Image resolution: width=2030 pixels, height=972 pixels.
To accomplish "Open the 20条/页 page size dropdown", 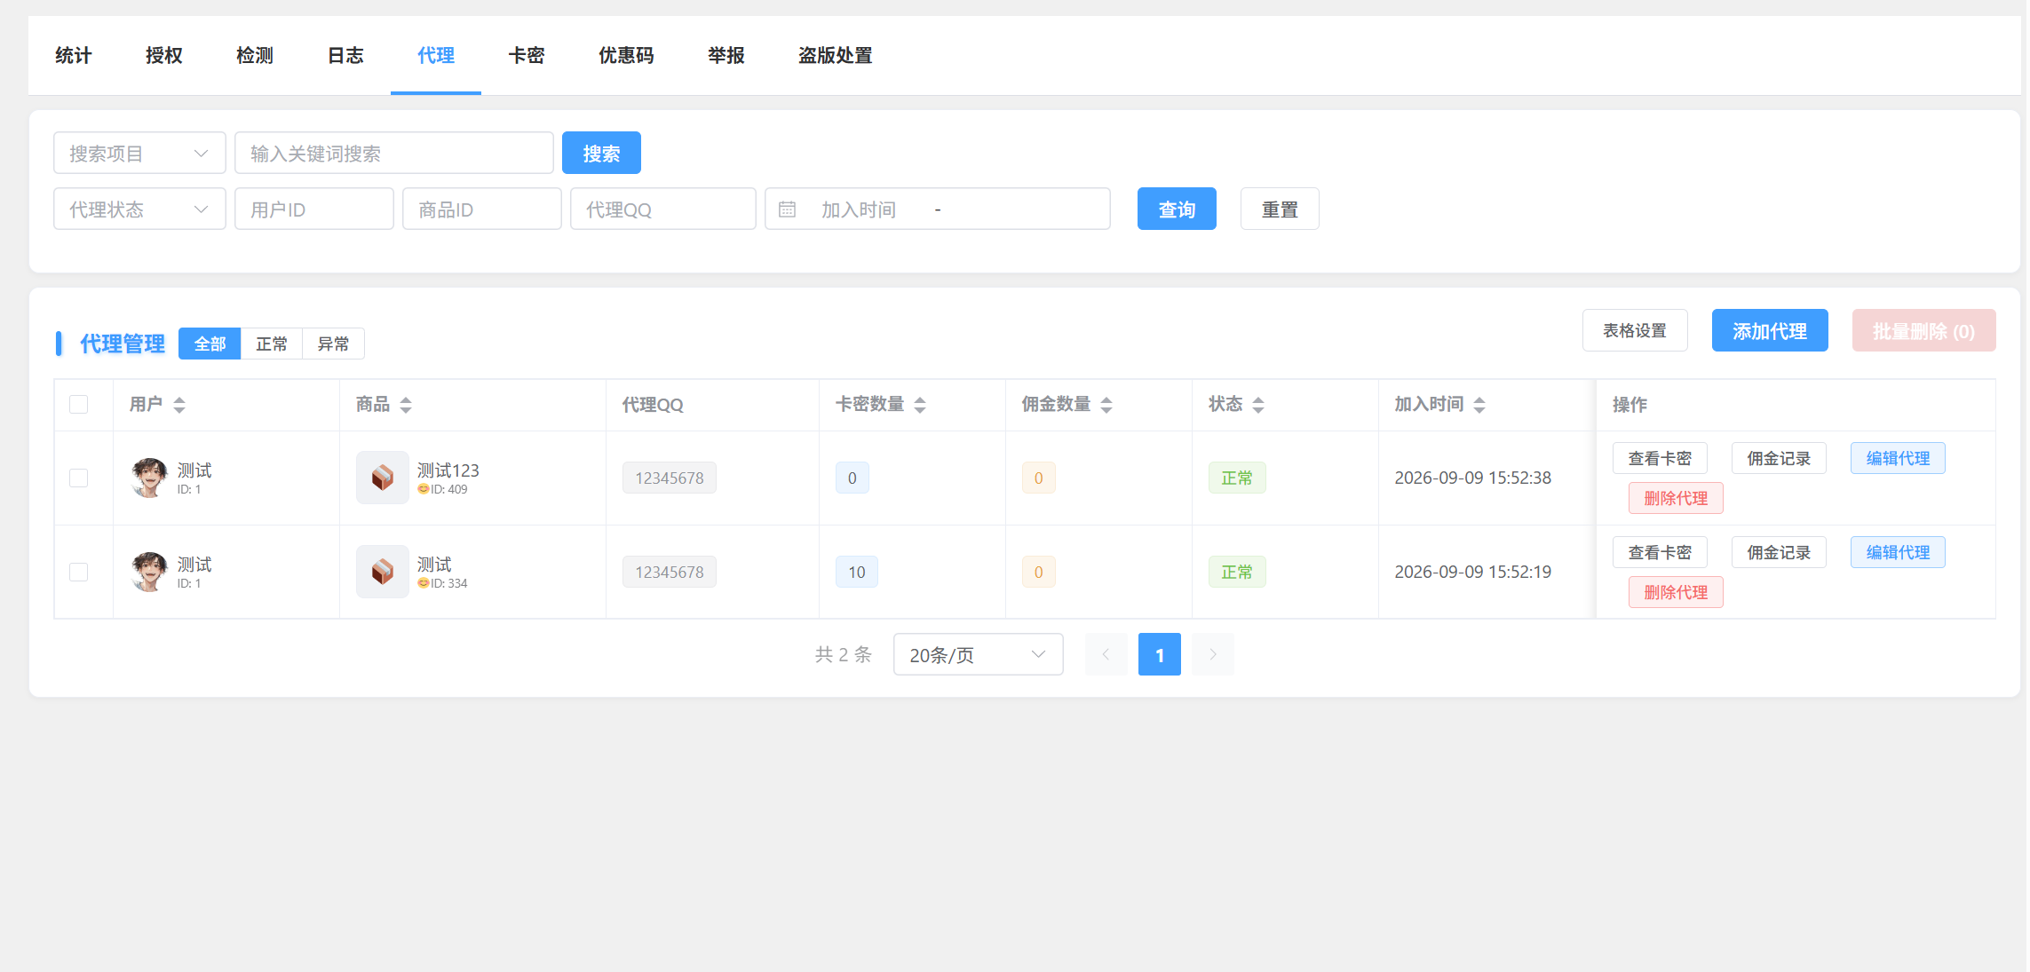I will 979,654.
